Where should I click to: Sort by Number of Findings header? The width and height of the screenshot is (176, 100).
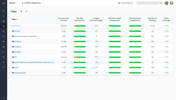[152, 19]
